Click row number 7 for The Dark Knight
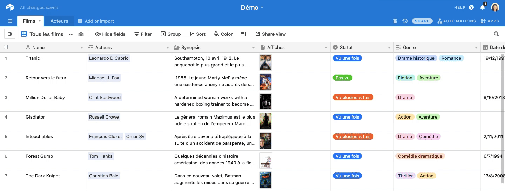This screenshot has height=191, width=505. click(6, 176)
